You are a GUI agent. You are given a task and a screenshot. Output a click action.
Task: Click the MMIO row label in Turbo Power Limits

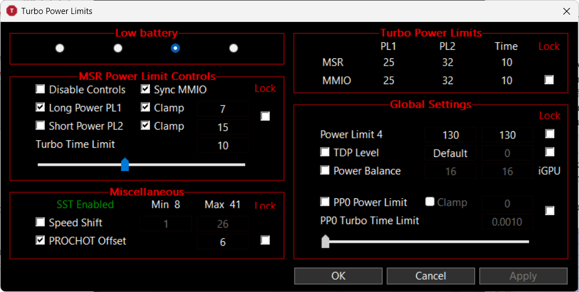pyautogui.click(x=337, y=80)
